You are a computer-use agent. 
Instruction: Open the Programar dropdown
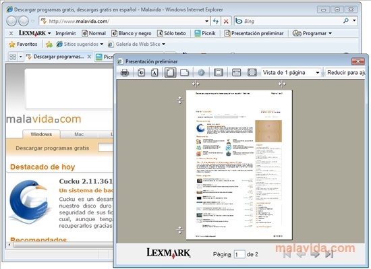tap(312, 33)
